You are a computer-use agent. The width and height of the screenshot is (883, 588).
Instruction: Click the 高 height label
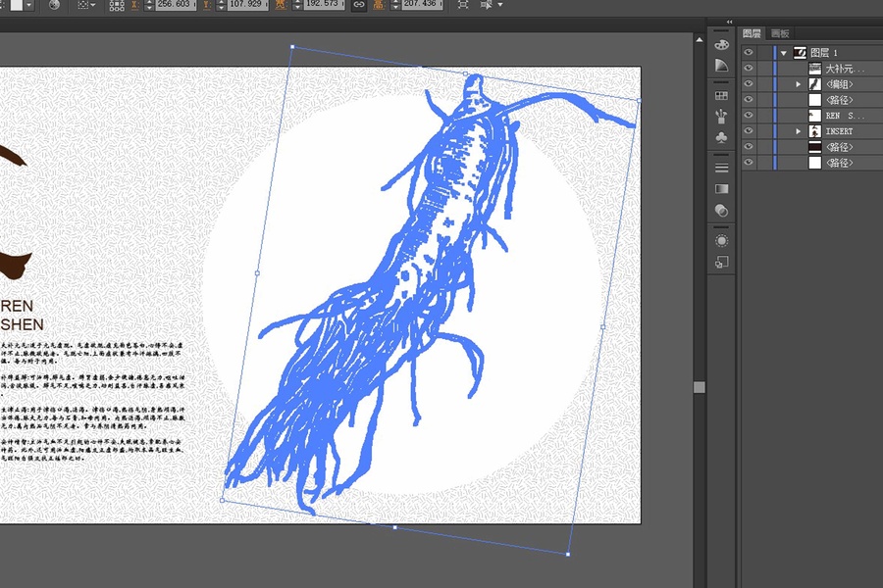tap(379, 5)
